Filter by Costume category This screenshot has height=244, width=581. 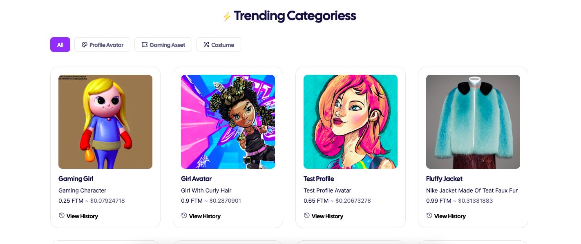[x=219, y=45]
